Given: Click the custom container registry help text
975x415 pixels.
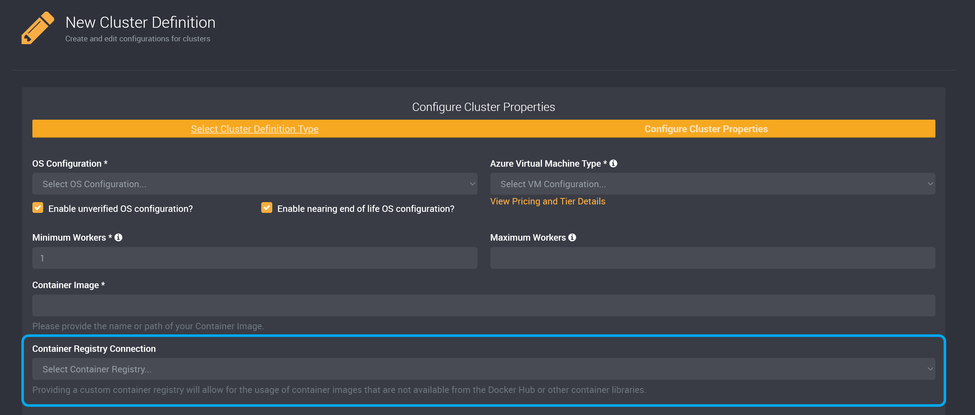Looking at the screenshot, I should [339, 390].
